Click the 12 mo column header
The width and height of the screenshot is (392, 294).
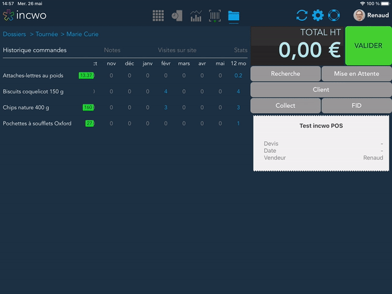pos(238,63)
